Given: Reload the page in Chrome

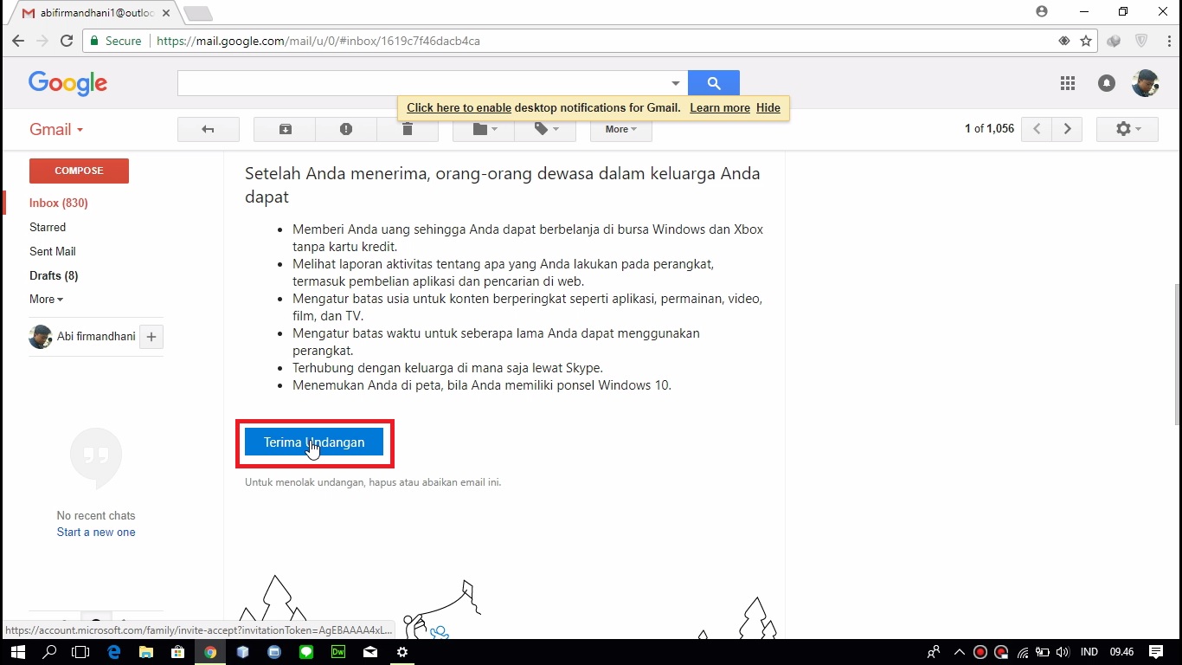Looking at the screenshot, I should (67, 41).
